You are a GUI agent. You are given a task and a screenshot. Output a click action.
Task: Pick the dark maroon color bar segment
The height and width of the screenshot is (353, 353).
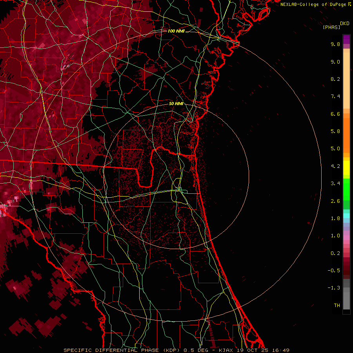click(346, 270)
